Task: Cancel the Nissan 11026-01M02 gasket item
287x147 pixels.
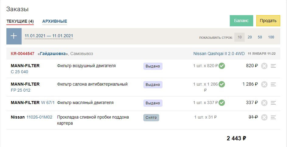Action: [x=264, y=118]
